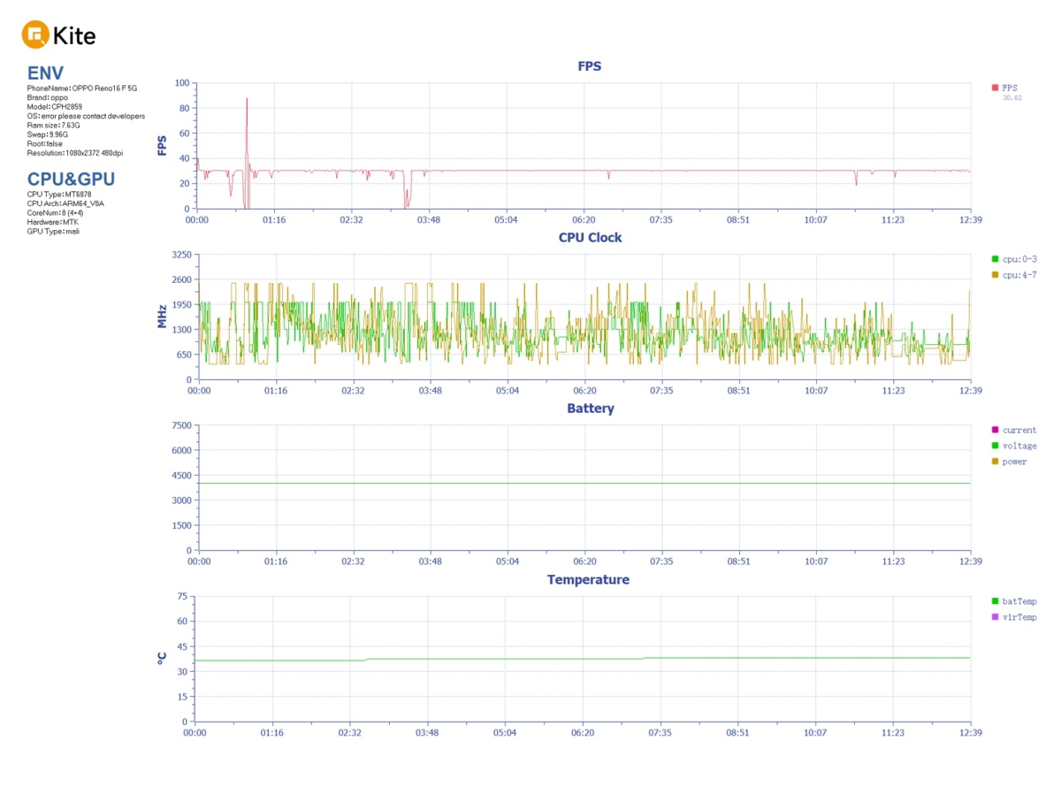
Task: Click the FPS spike near 88
Action: pyautogui.click(x=247, y=99)
